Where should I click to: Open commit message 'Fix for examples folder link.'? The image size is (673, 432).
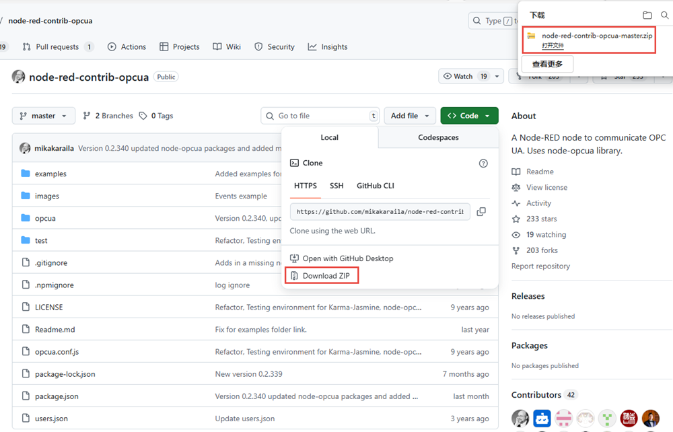coord(261,330)
